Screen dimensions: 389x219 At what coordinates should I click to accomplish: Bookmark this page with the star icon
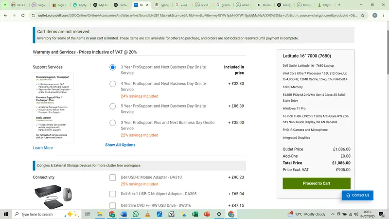[363, 16]
